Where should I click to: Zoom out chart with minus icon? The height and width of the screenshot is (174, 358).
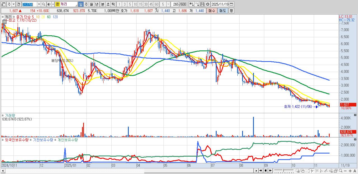pyautogui.click(x=345, y=171)
